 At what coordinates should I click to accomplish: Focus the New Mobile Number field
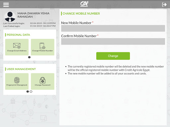(x=113, y=28)
